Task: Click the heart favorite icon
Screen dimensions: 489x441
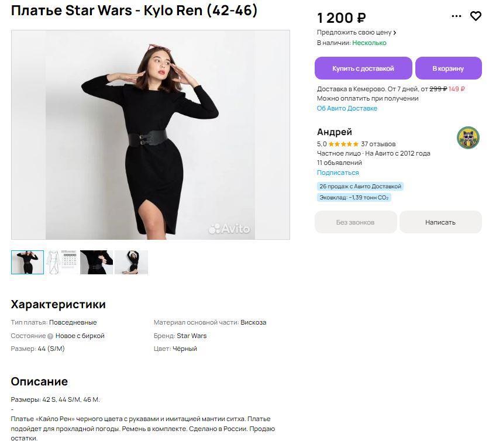Action: pyautogui.click(x=476, y=16)
